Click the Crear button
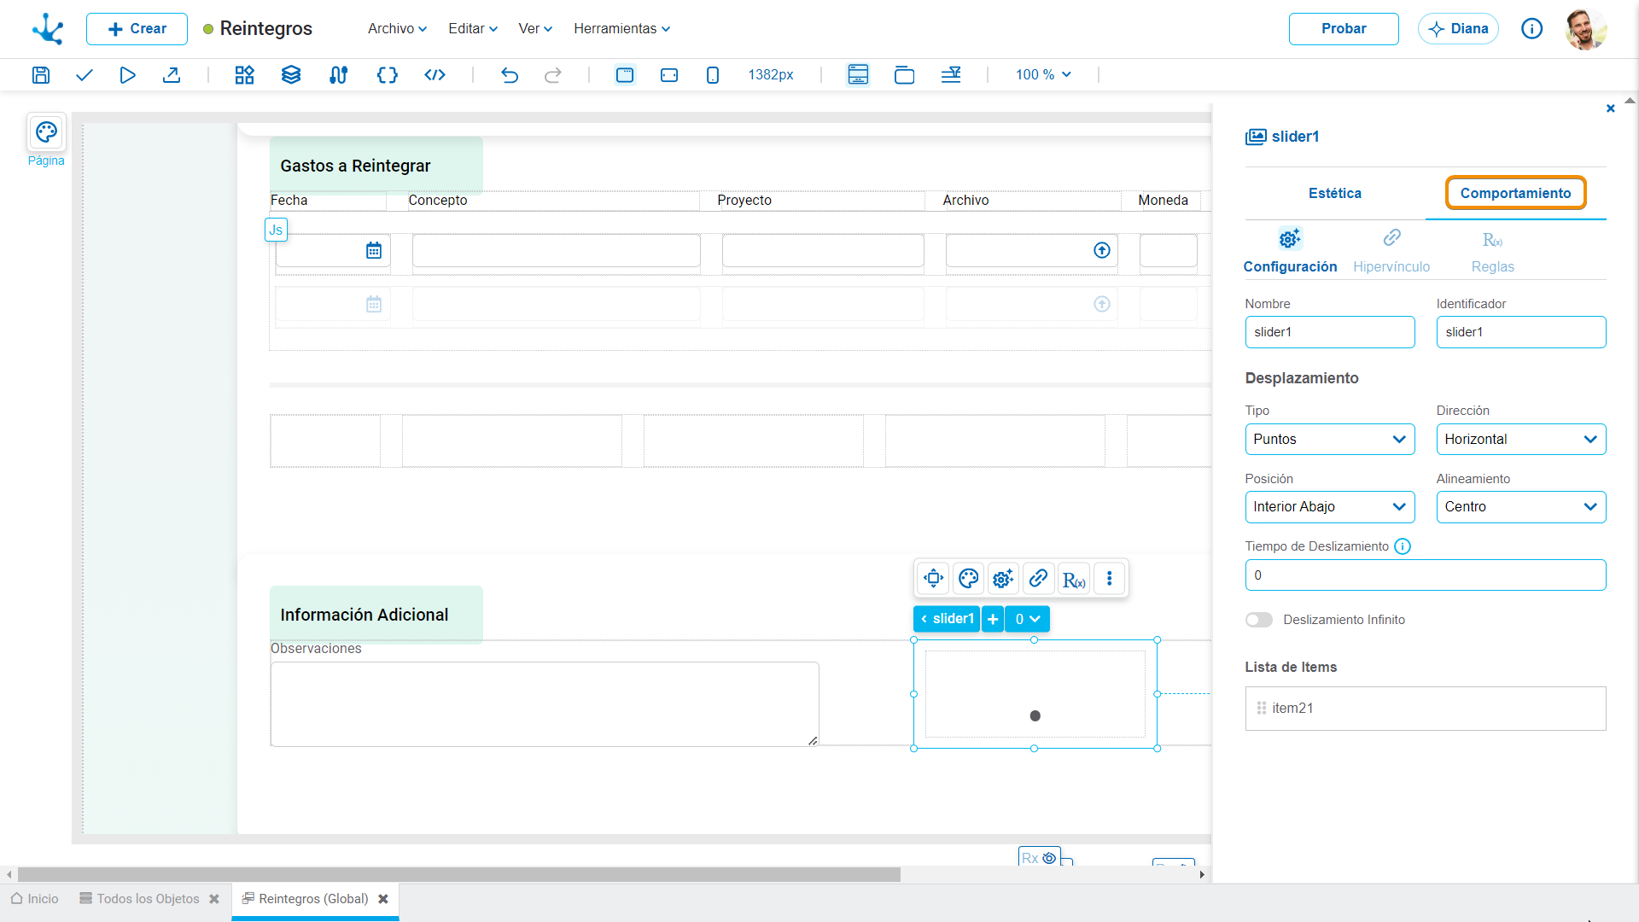 [x=137, y=29]
